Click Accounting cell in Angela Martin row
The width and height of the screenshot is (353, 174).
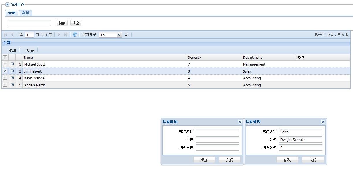pos(269,85)
